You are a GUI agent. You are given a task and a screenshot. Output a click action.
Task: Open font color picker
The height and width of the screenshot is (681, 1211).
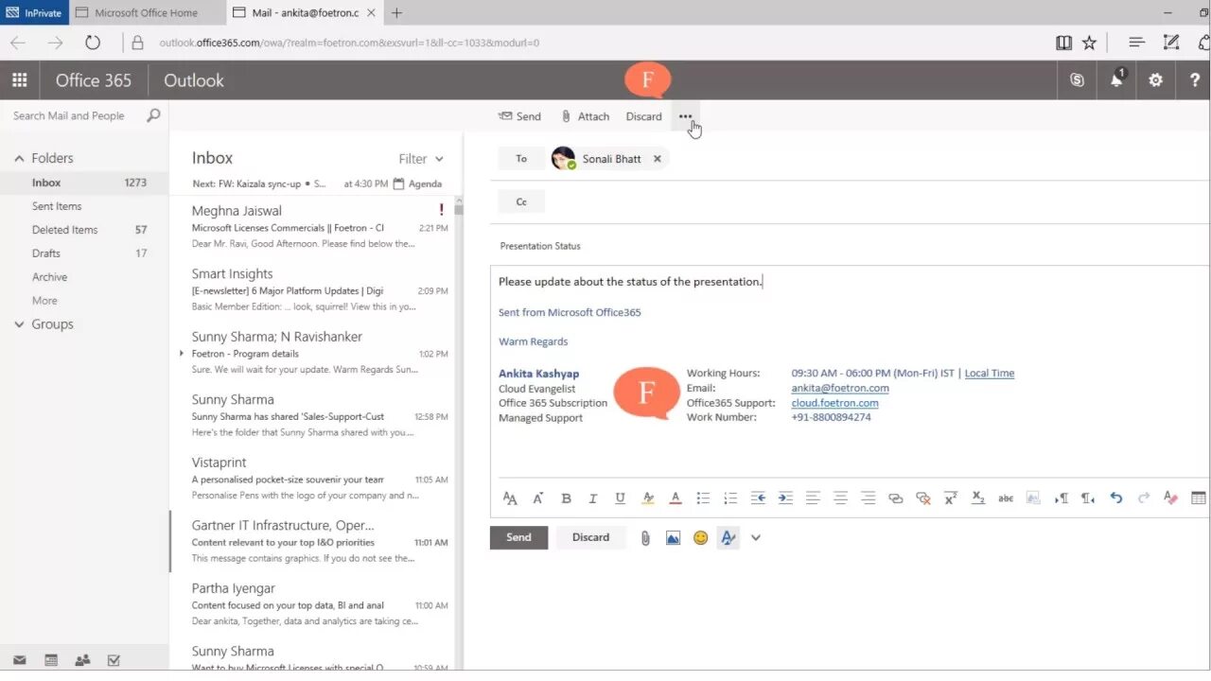(x=676, y=498)
